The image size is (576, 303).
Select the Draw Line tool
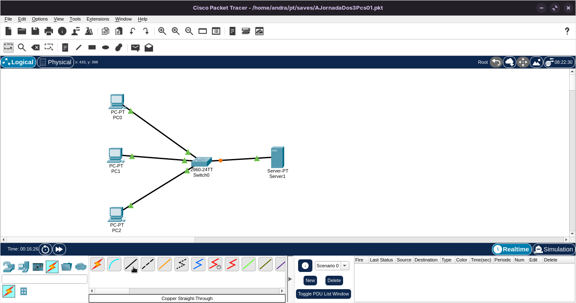(x=79, y=47)
